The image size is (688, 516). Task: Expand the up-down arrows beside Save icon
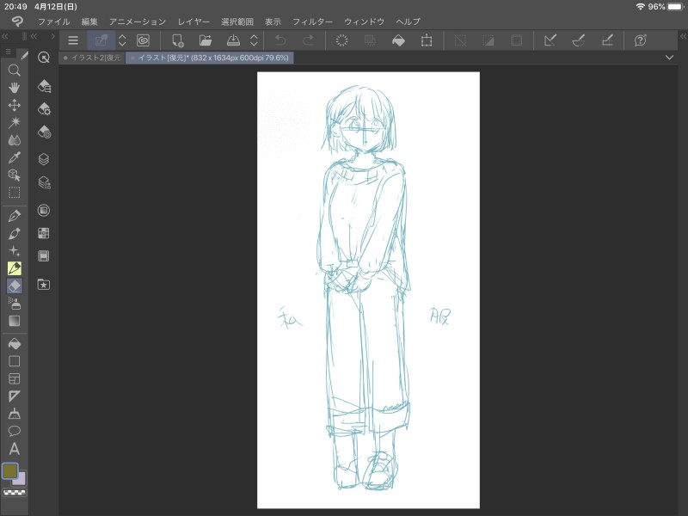coord(254,40)
